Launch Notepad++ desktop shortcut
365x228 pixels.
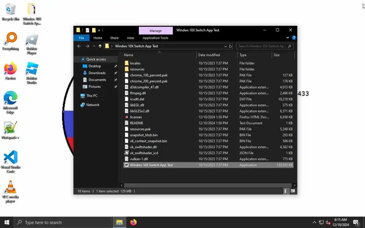coord(11,131)
